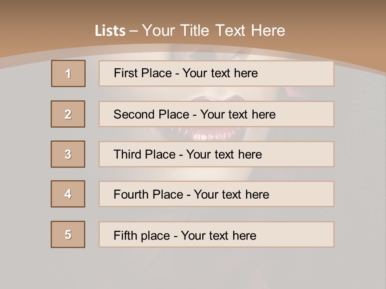Click 'Your text here' in Fourth Place row

[231, 195]
